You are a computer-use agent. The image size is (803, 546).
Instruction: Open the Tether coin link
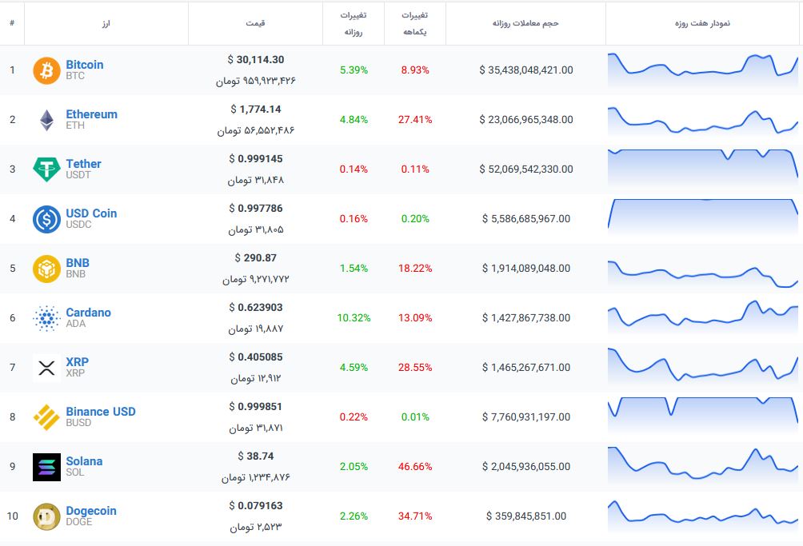click(x=83, y=164)
